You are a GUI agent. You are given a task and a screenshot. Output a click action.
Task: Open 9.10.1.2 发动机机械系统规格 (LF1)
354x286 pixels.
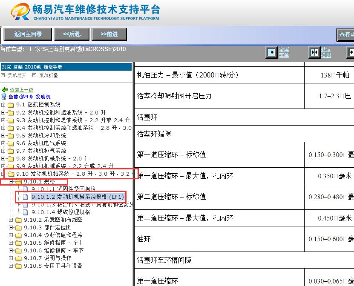click(x=78, y=197)
